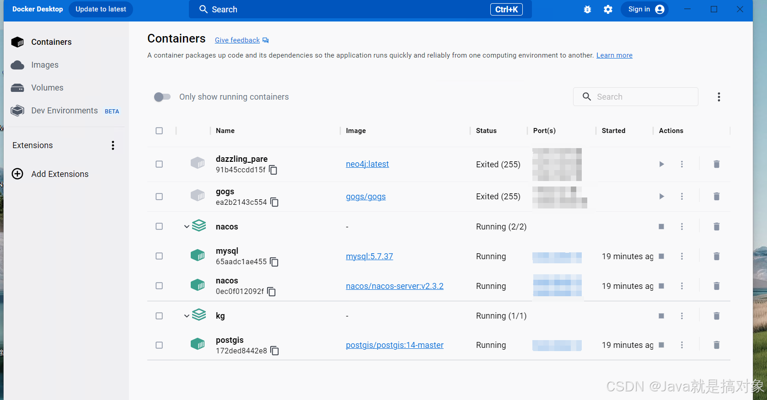
Task: Open more actions for mysql
Action: click(x=682, y=256)
